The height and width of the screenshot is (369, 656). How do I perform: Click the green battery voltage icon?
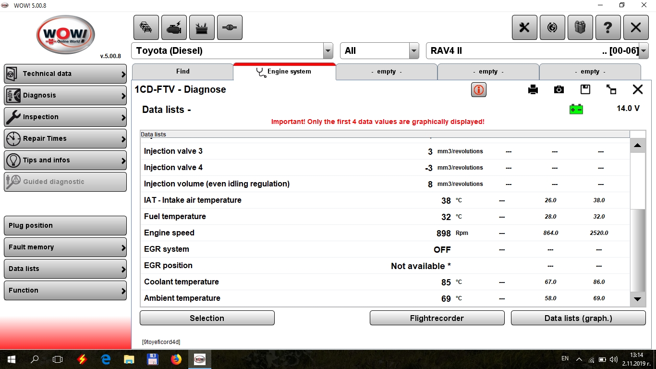576,109
